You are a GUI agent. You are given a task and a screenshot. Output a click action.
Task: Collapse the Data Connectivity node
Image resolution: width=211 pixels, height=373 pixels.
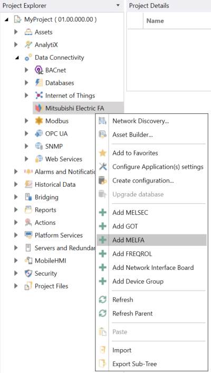(17, 58)
